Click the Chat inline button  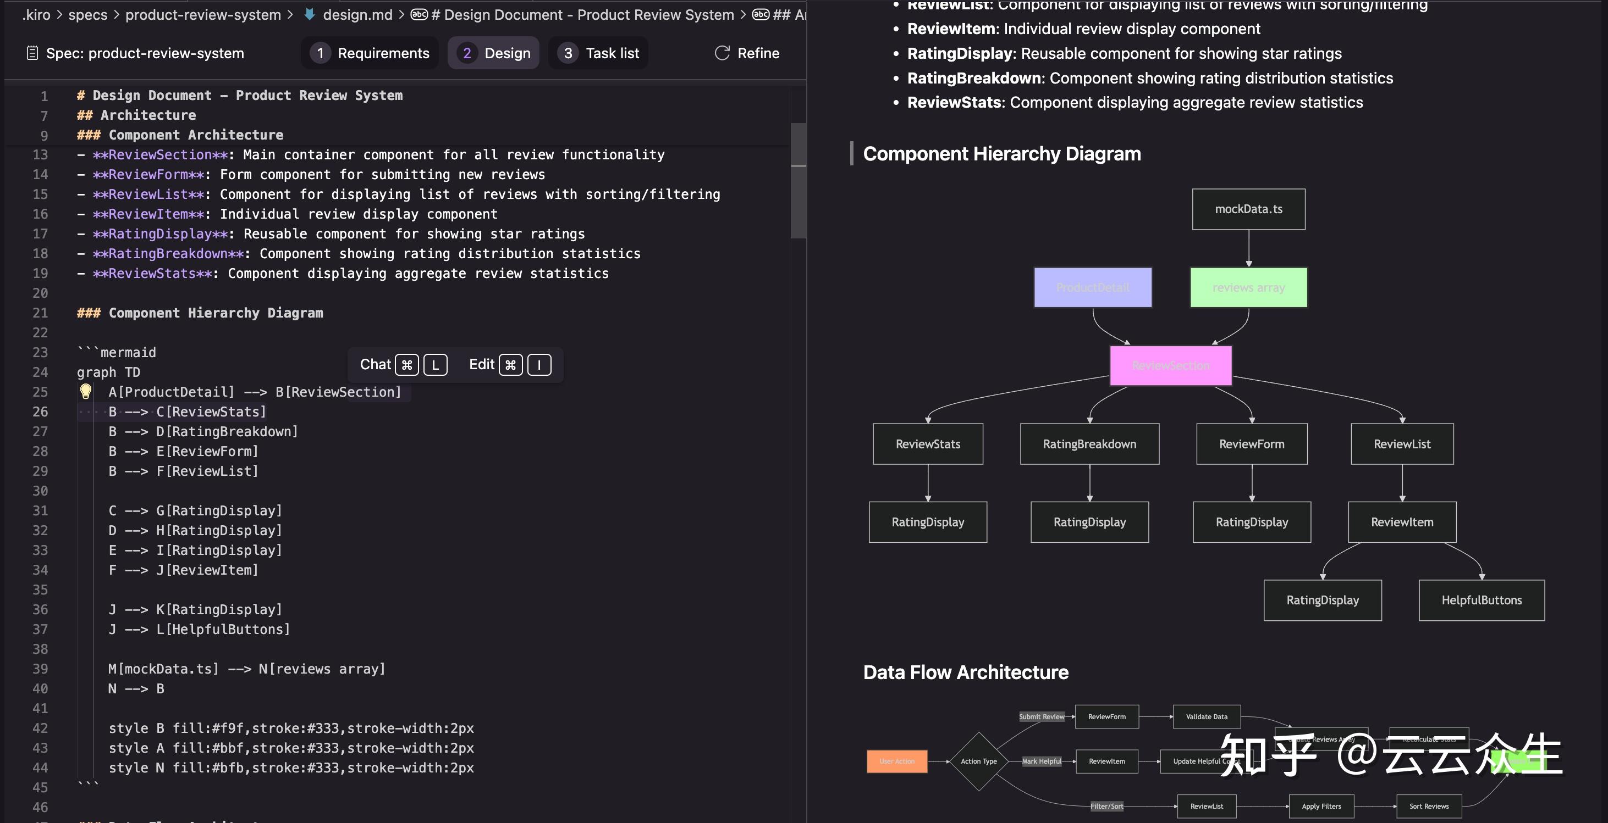click(376, 365)
